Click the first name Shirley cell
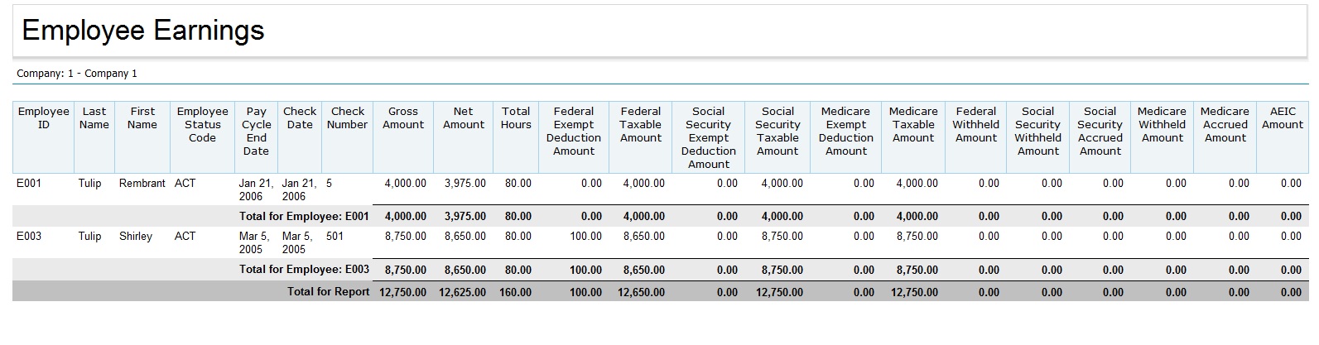The image size is (1319, 345). [x=136, y=237]
